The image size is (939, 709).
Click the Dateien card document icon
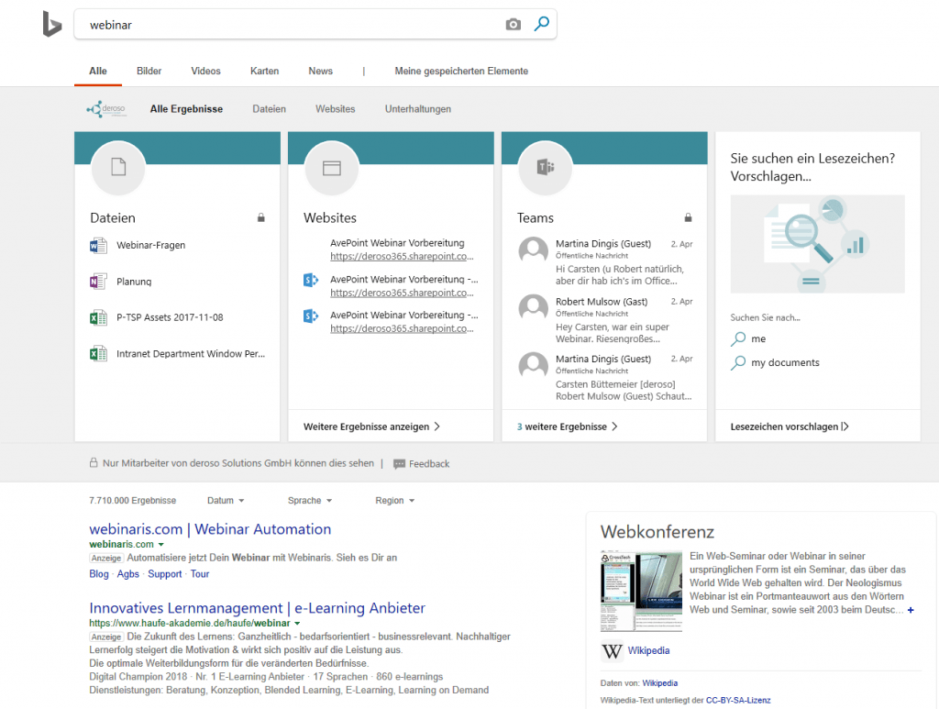pyautogui.click(x=118, y=167)
